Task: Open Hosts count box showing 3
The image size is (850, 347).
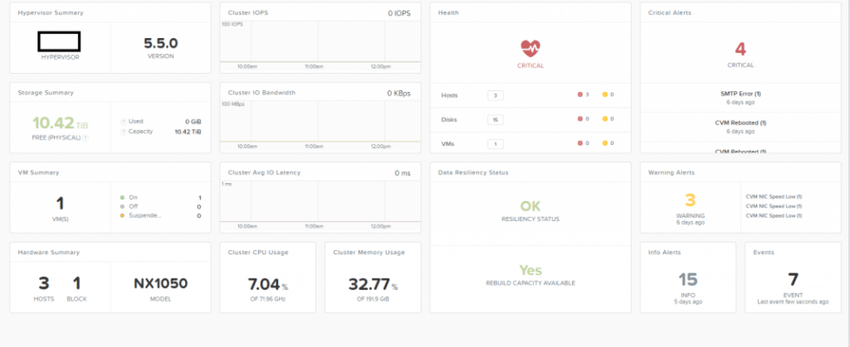Action: pyautogui.click(x=495, y=95)
